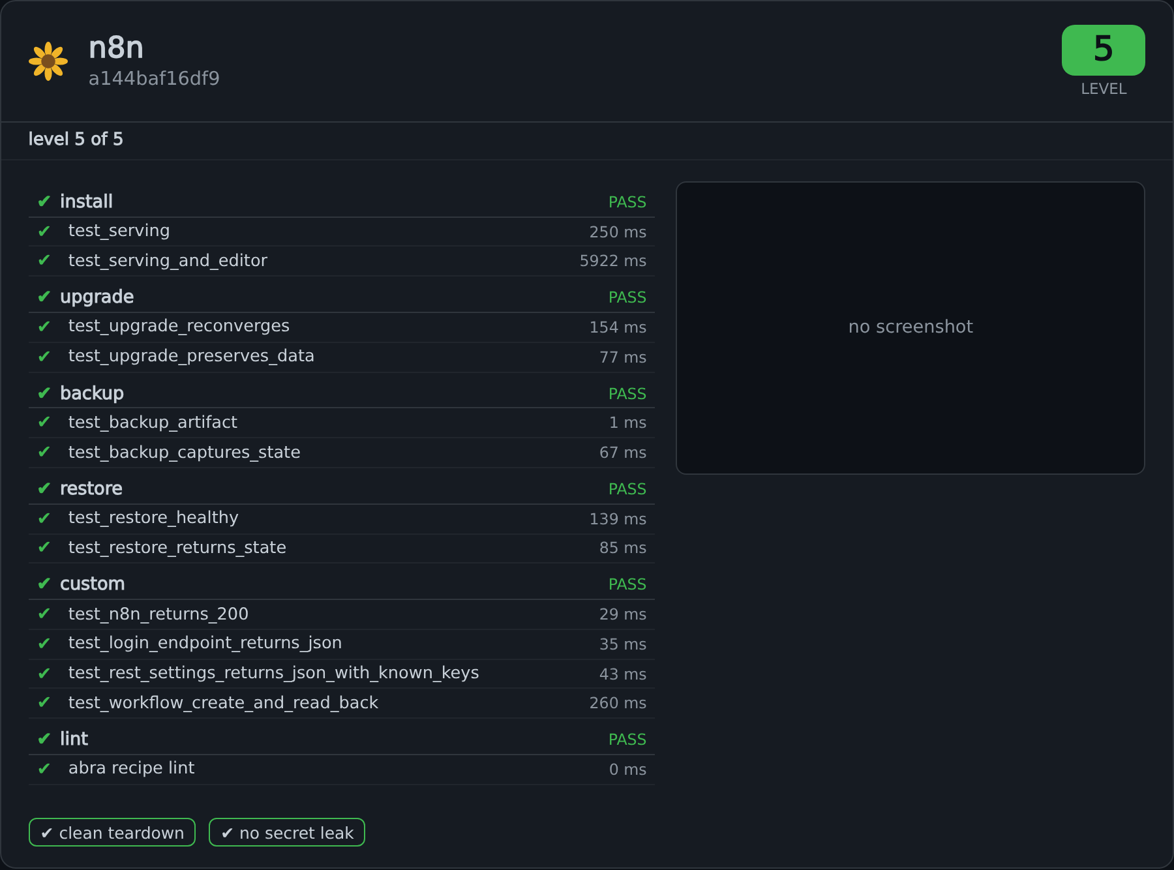
Task: Select the test_workflow_create_and_read_back row
Action: [342, 703]
